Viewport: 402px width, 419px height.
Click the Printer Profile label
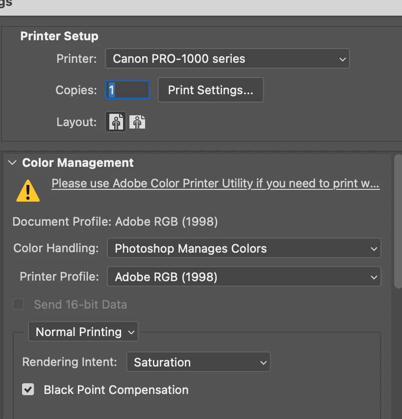(x=59, y=276)
